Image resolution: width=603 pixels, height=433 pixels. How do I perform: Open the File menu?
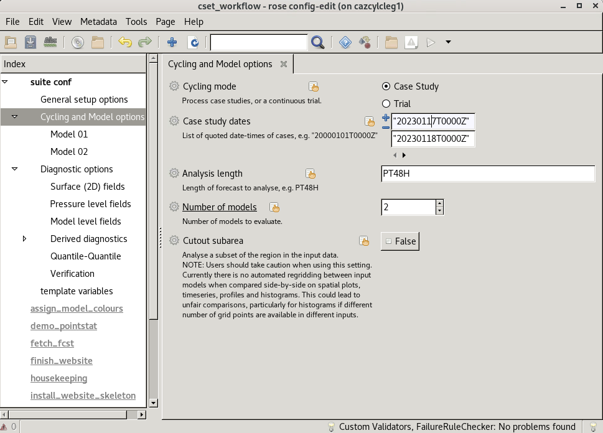[x=12, y=22]
